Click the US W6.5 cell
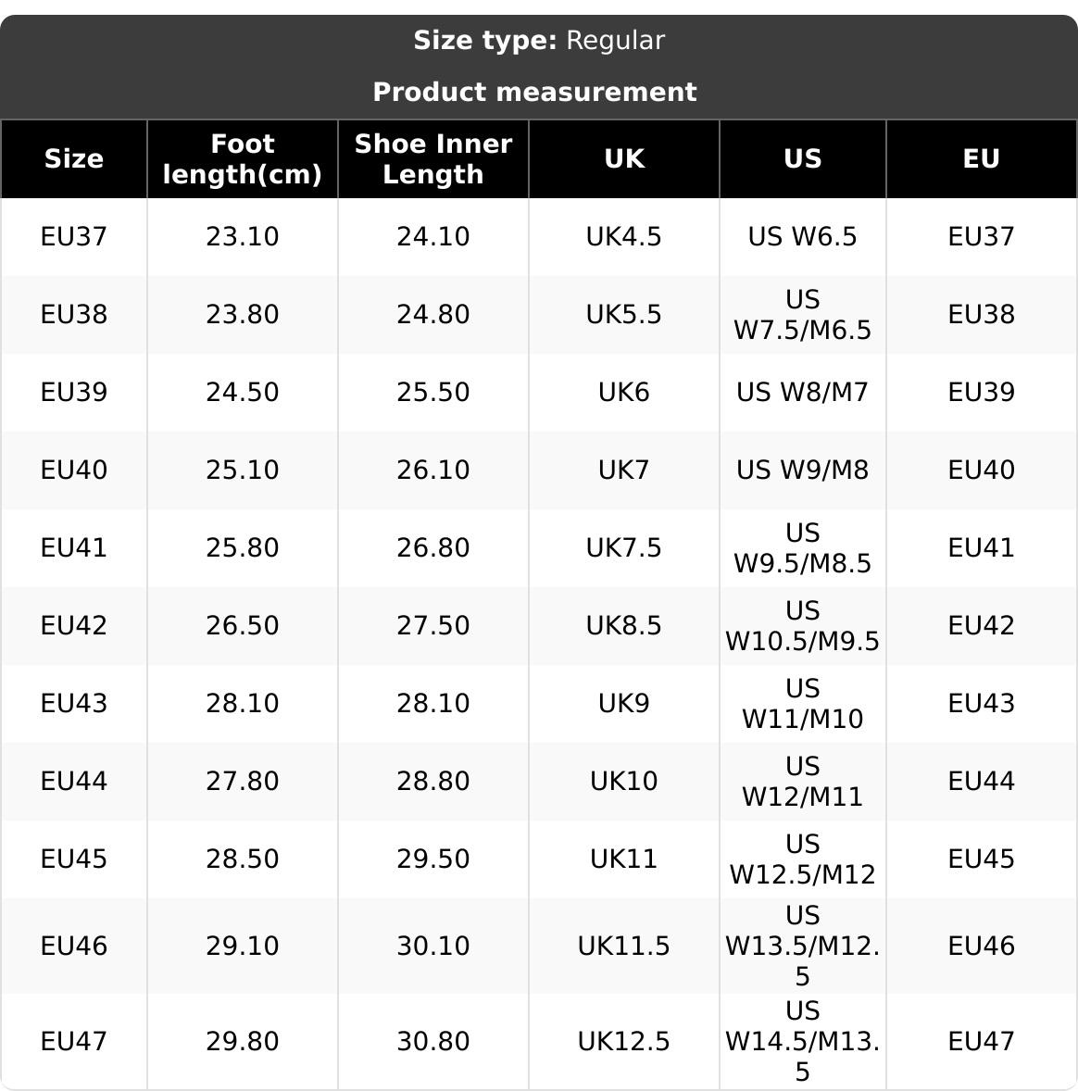1078x1091 pixels. click(x=803, y=237)
